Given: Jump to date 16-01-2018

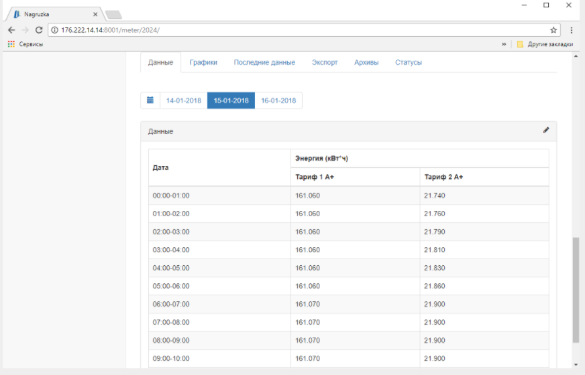Looking at the screenshot, I should pyautogui.click(x=278, y=100).
